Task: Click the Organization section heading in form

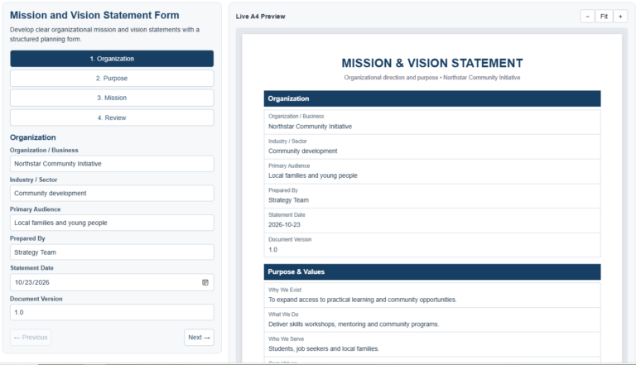Action: point(33,137)
